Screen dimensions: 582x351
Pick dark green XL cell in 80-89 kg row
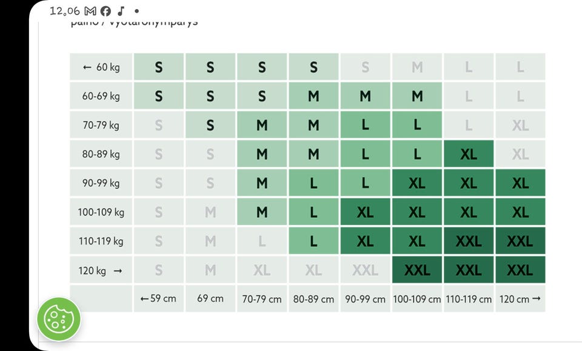pos(469,154)
